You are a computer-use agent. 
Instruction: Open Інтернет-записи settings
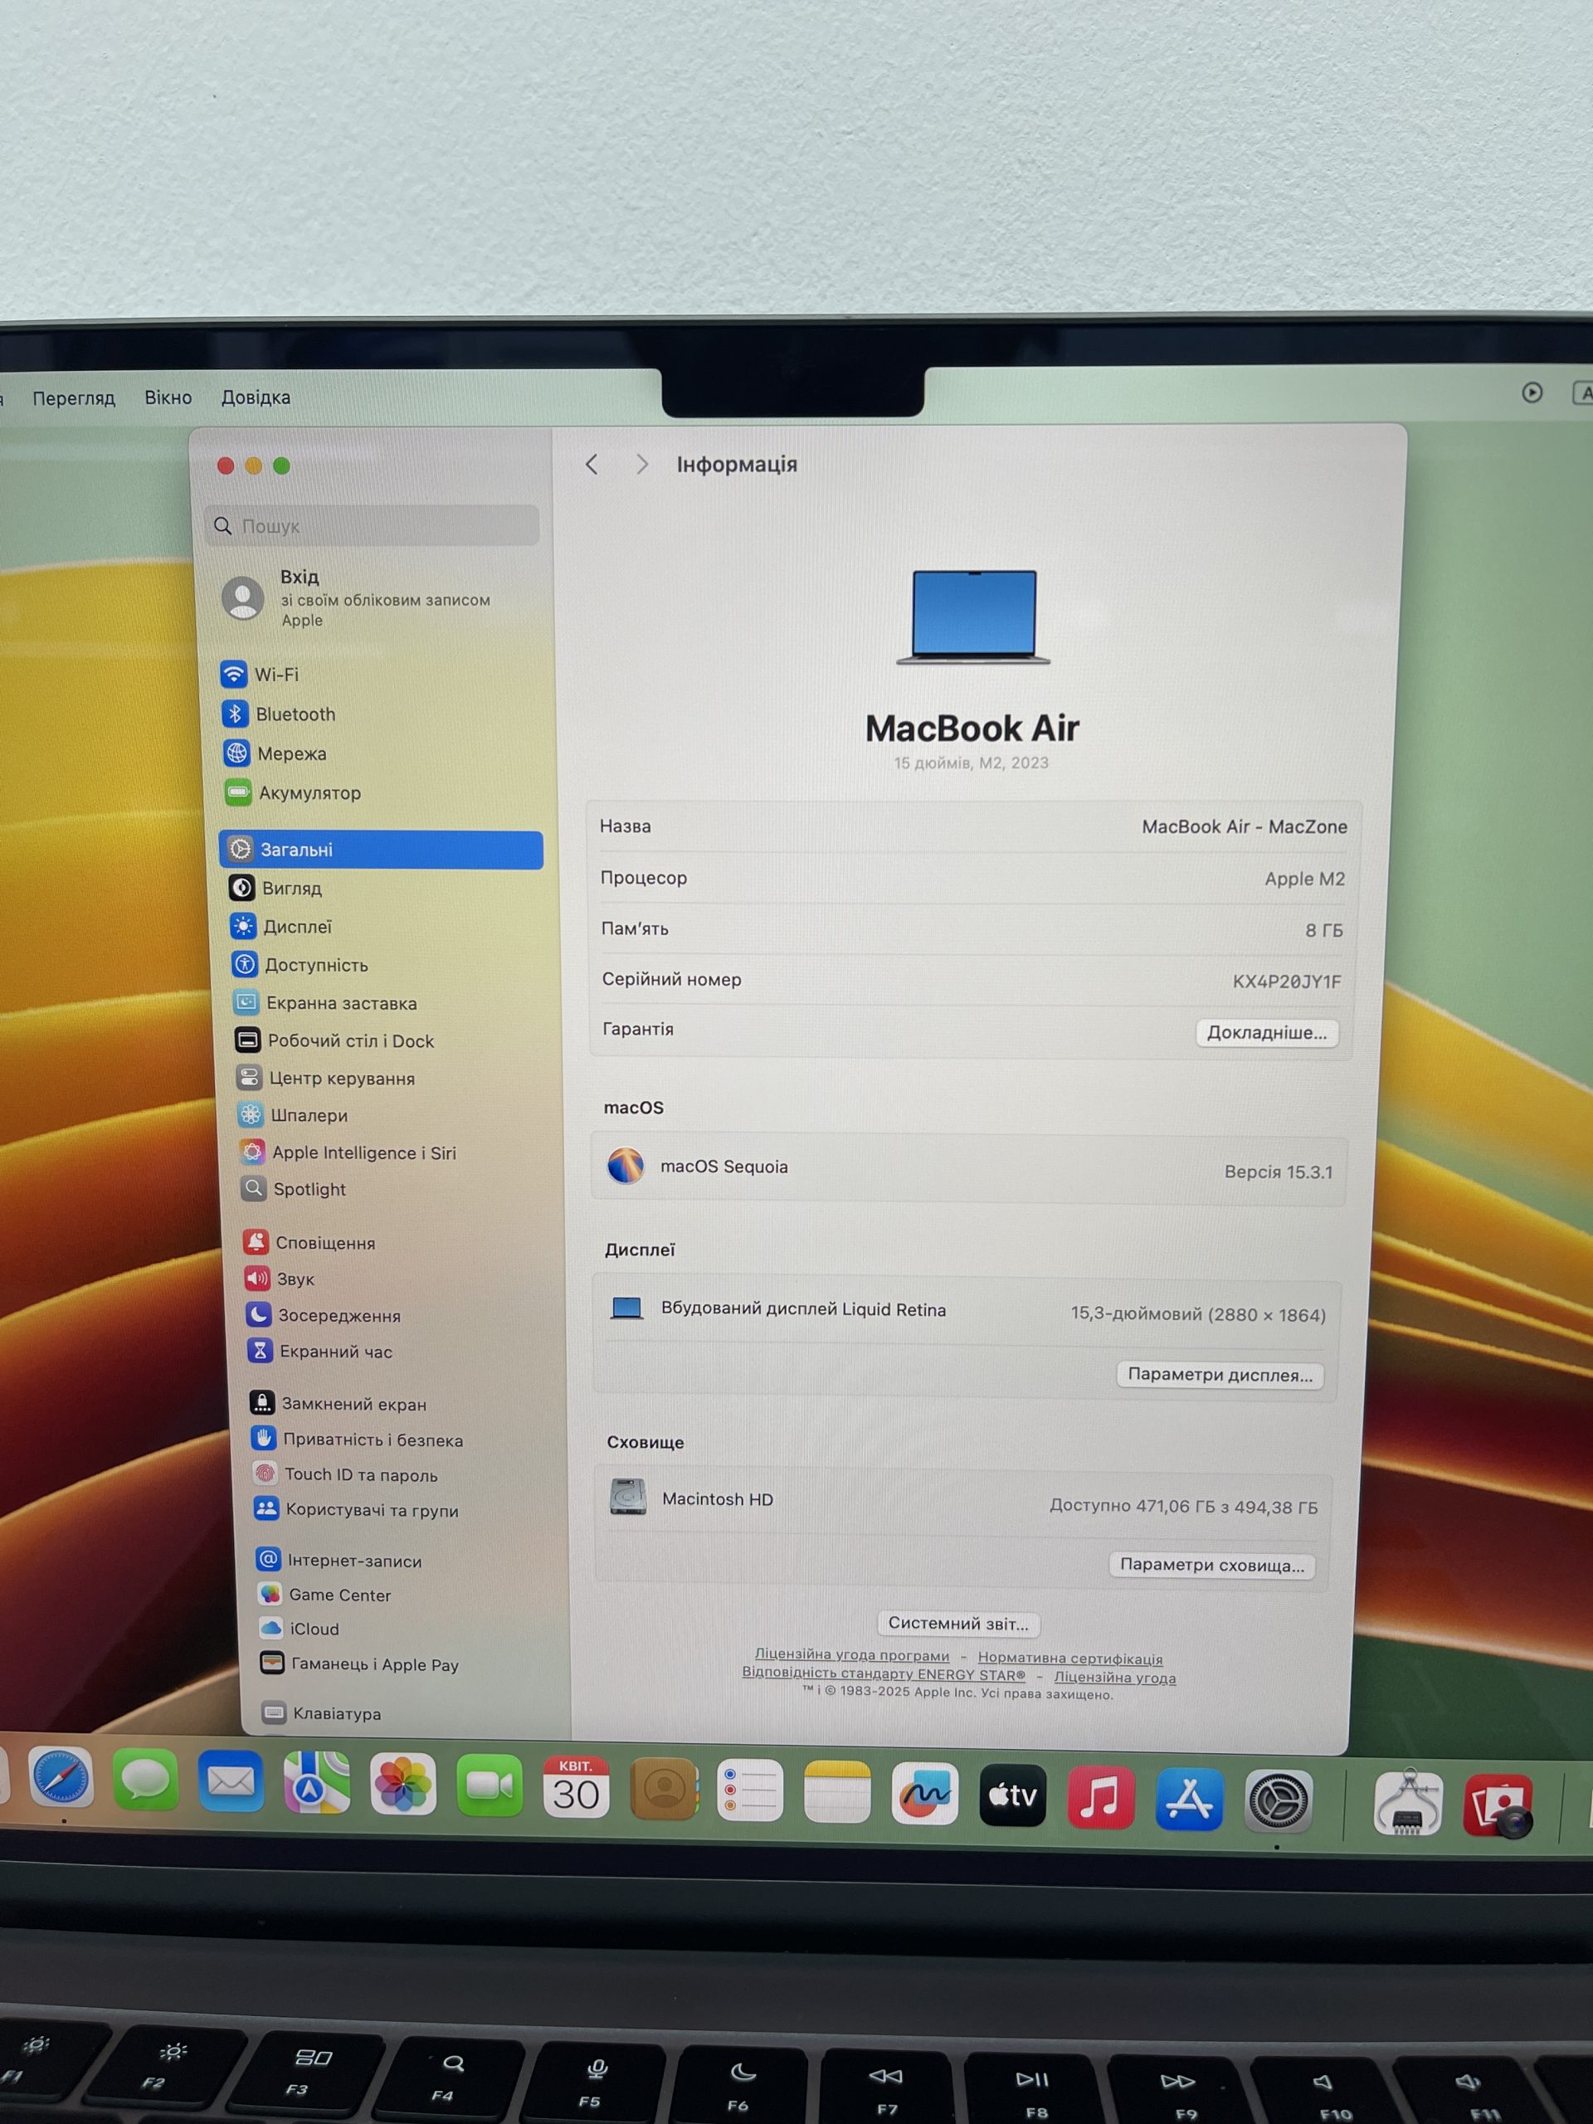pyautogui.click(x=340, y=1561)
